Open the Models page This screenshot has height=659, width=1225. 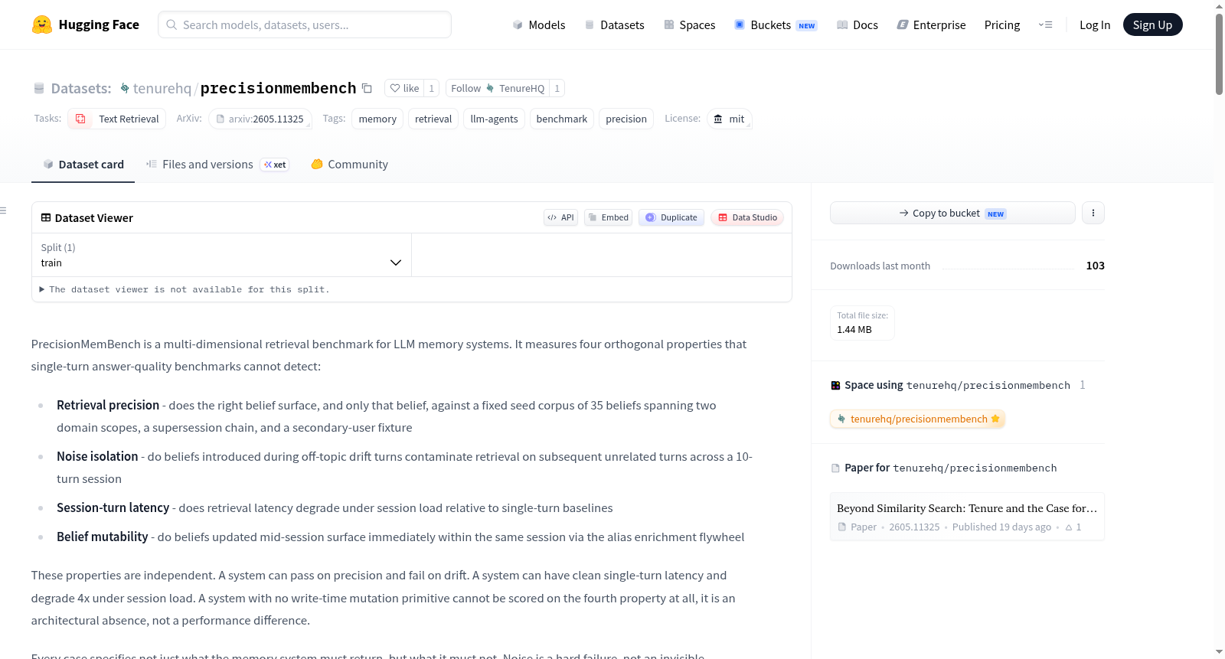(539, 25)
